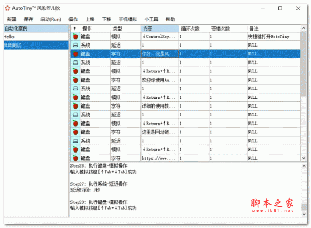
Task: Click the apple icon beside https://www row
Action: tap(75, 158)
